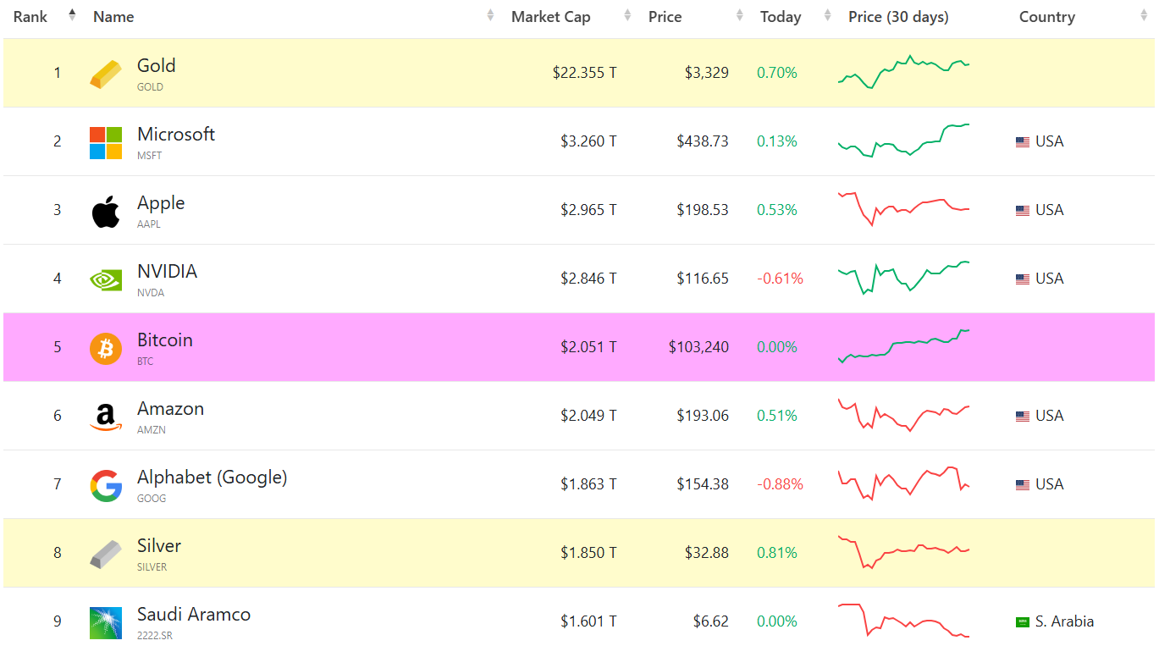Click the $2.049 T Amazon market cap
The image size is (1159, 646).
point(588,416)
